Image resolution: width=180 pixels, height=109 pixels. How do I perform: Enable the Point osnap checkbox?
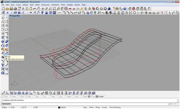coord(19,97)
